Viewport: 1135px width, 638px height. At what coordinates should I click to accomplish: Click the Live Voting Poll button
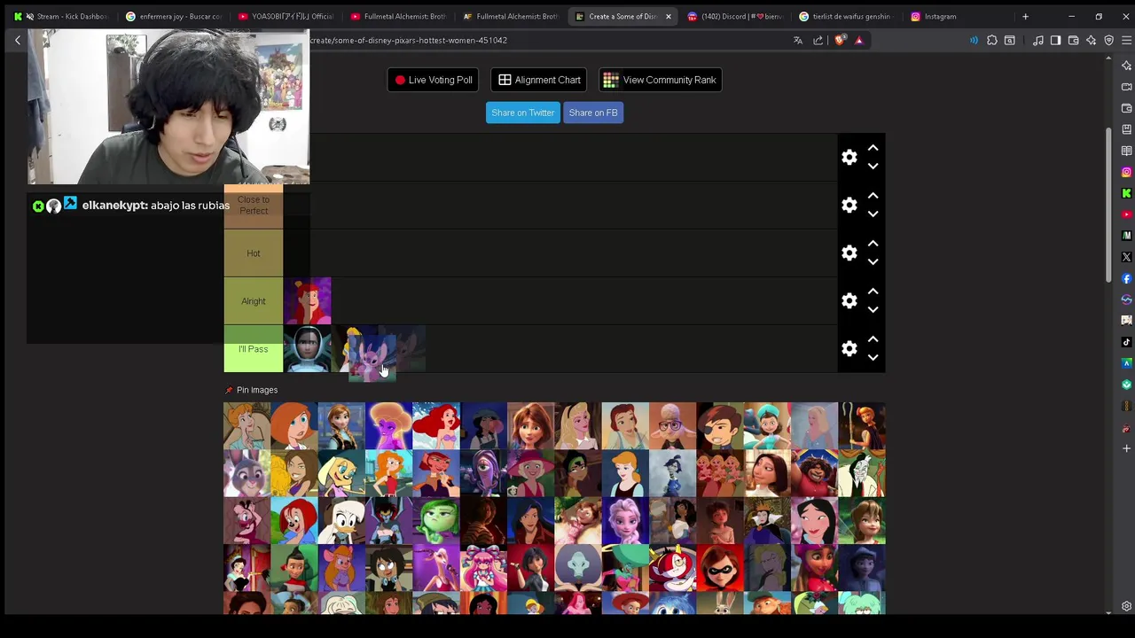tap(434, 80)
